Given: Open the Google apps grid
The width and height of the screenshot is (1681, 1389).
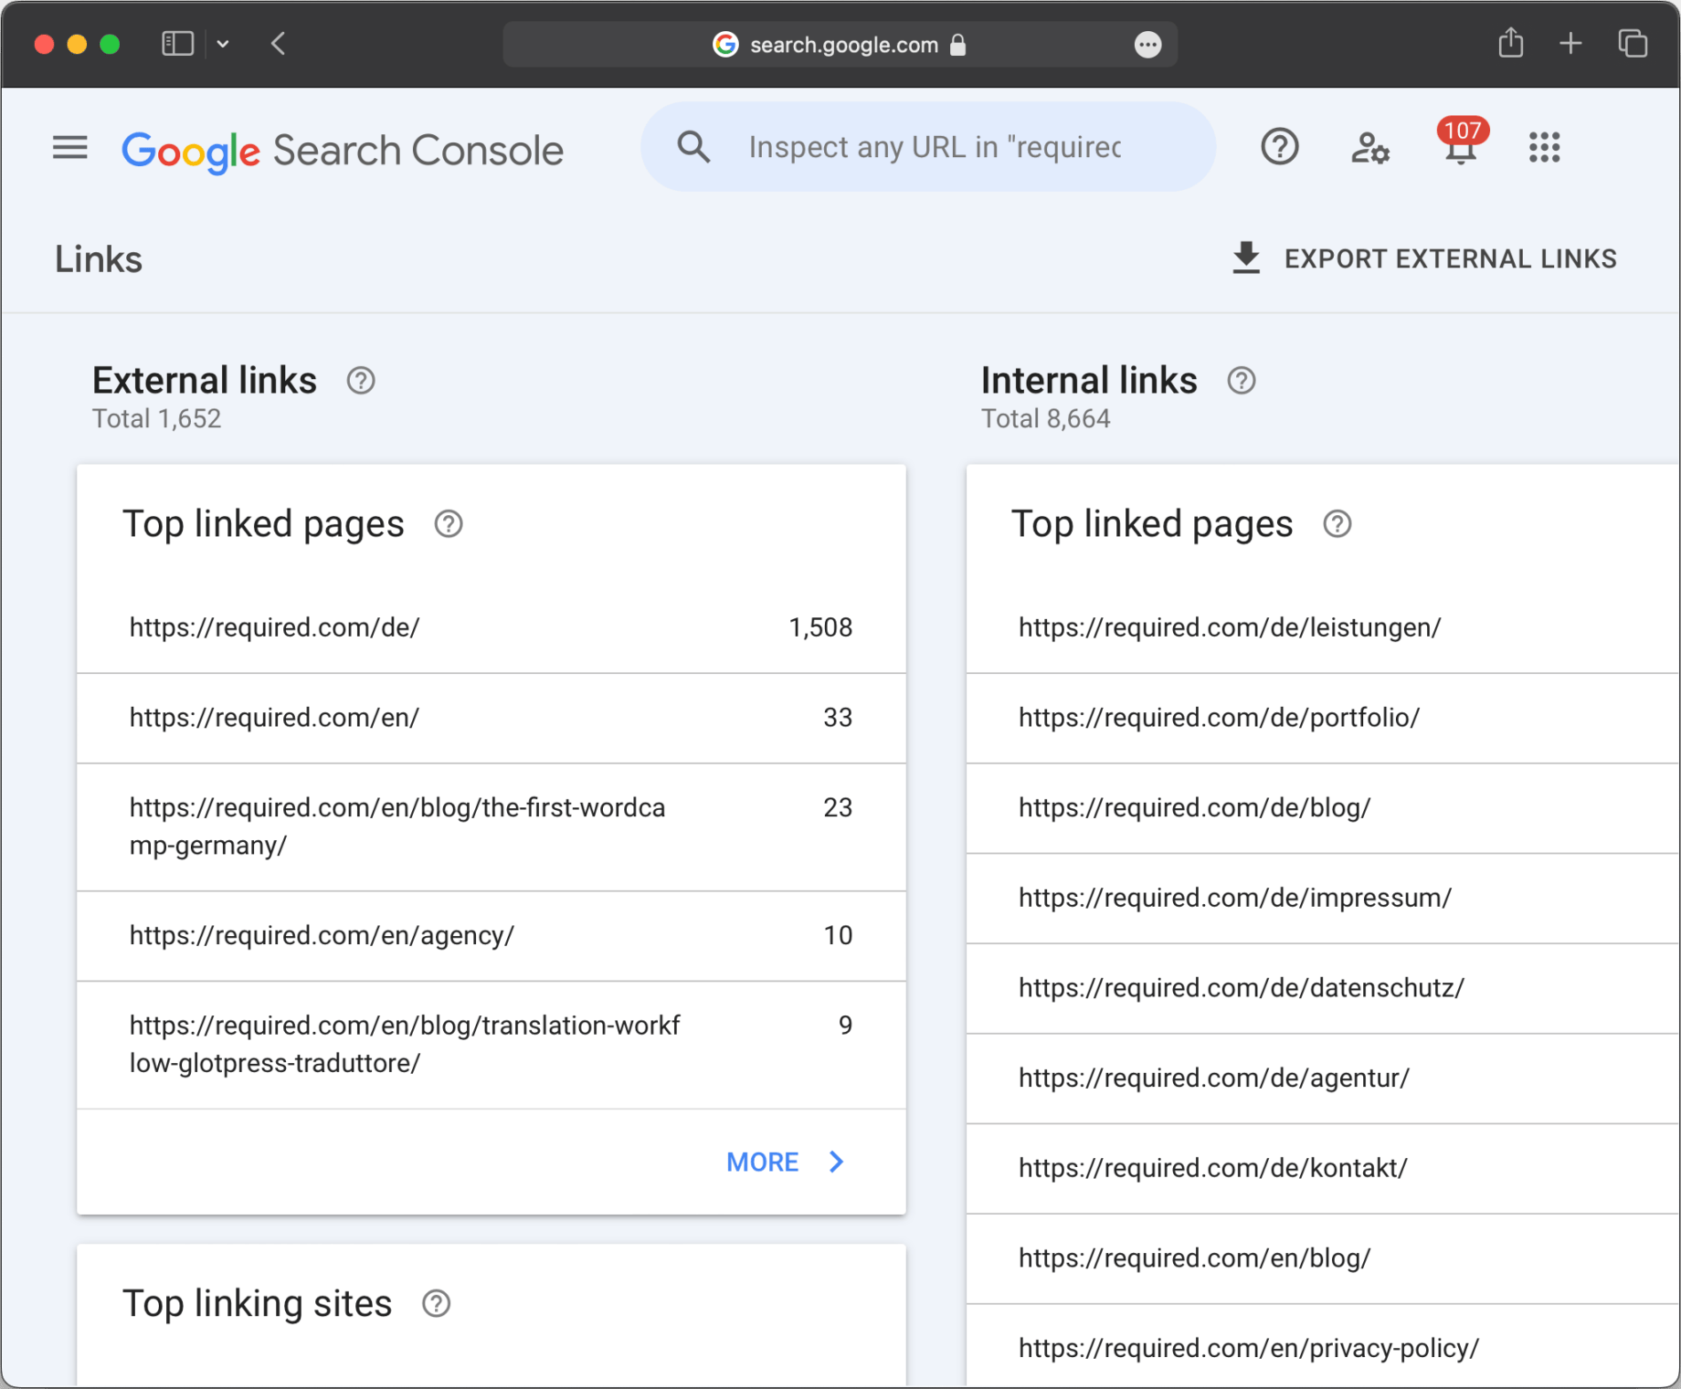Looking at the screenshot, I should [x=1544, y=148].
